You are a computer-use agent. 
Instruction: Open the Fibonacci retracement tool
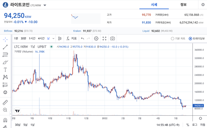click(5, 55)
